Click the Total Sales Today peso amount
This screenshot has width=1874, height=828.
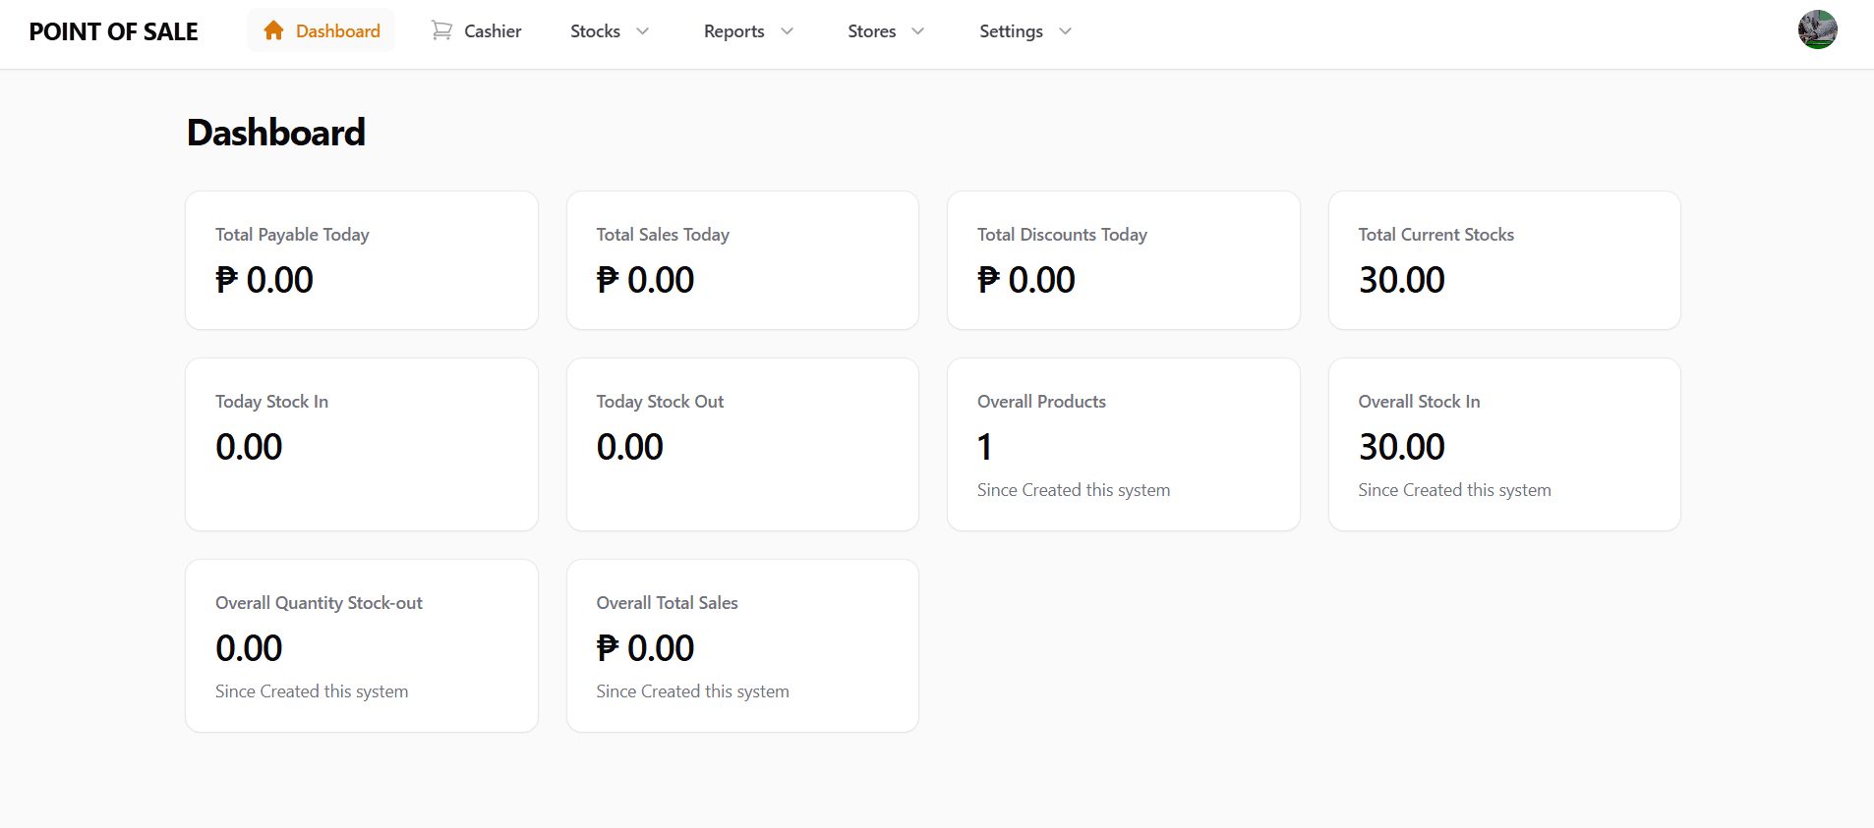(x=645, y=280)
